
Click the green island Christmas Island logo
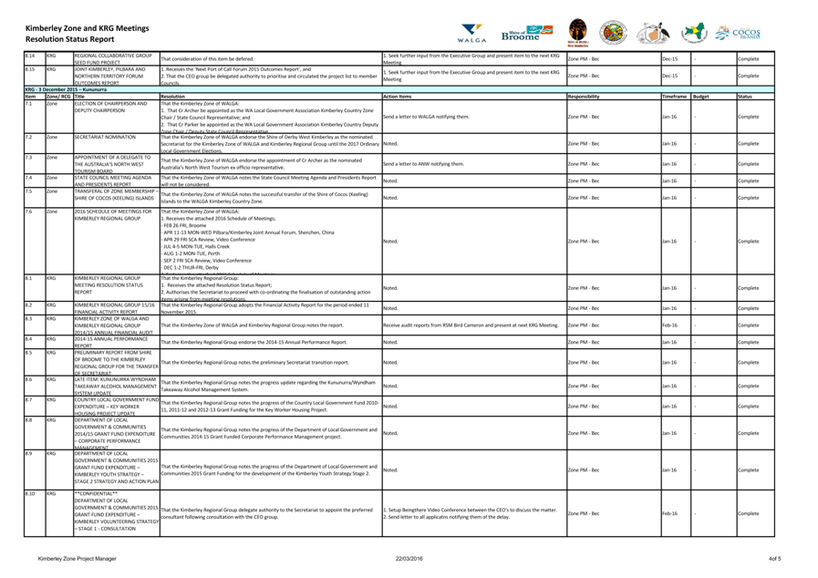693,33
